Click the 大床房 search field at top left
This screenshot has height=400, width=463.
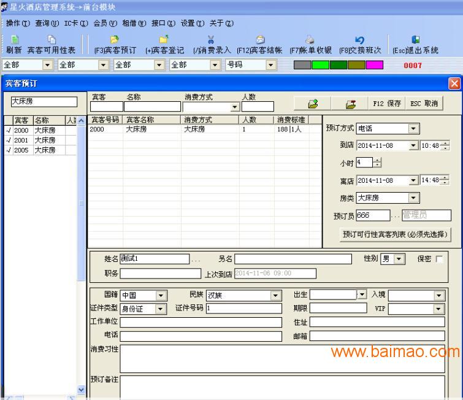tap(44, 102)
